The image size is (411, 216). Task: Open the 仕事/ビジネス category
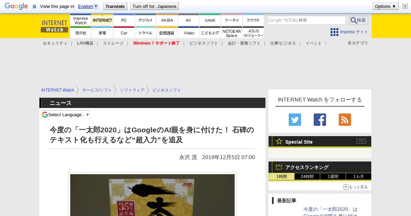click(283, 43)
